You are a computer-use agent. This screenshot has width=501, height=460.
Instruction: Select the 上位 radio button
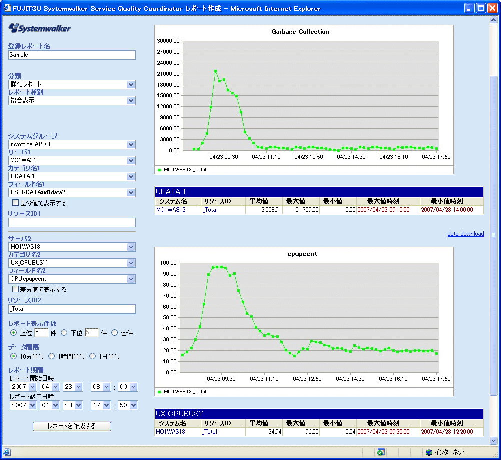coord(13,333)
